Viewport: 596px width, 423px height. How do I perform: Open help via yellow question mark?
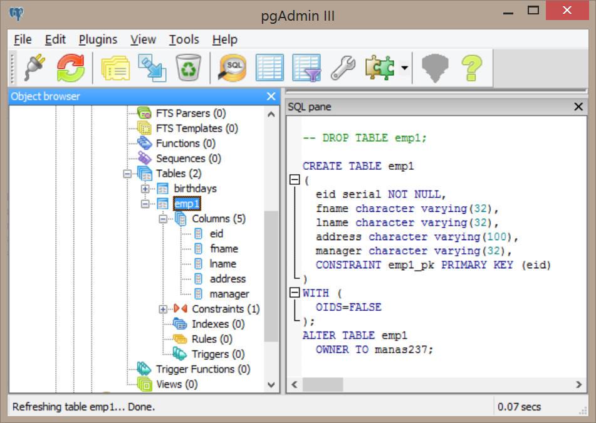point(472,68)
